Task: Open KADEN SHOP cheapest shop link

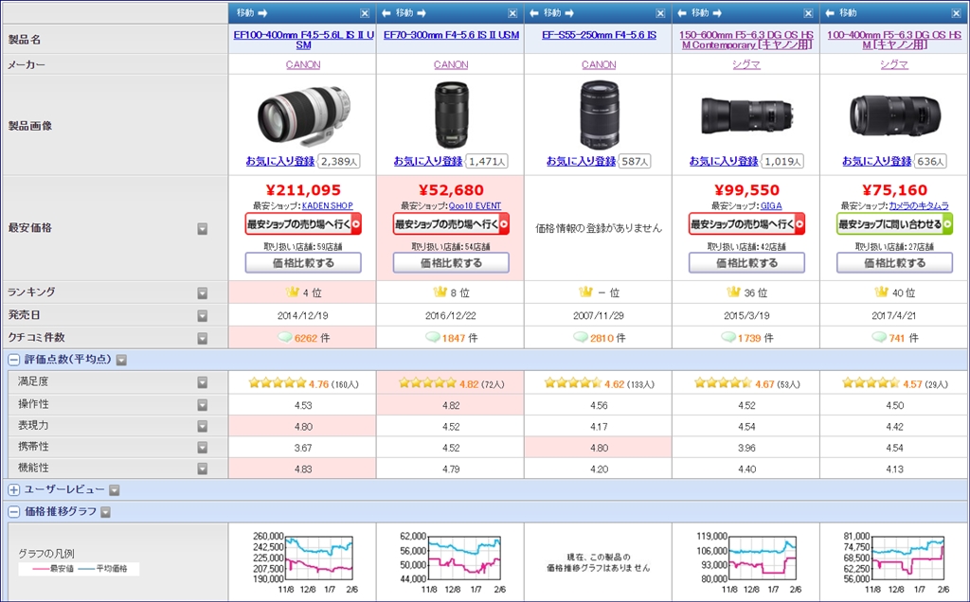Action: [327, 205]
